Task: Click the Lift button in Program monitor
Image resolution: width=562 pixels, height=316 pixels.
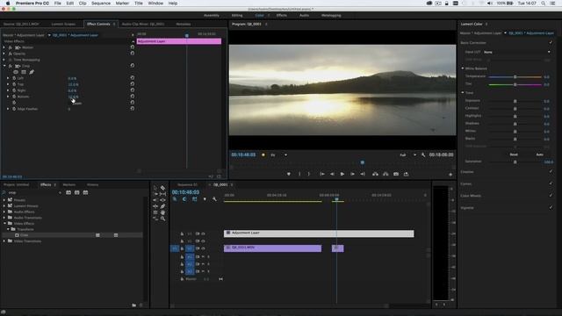Action: (375, 174)
